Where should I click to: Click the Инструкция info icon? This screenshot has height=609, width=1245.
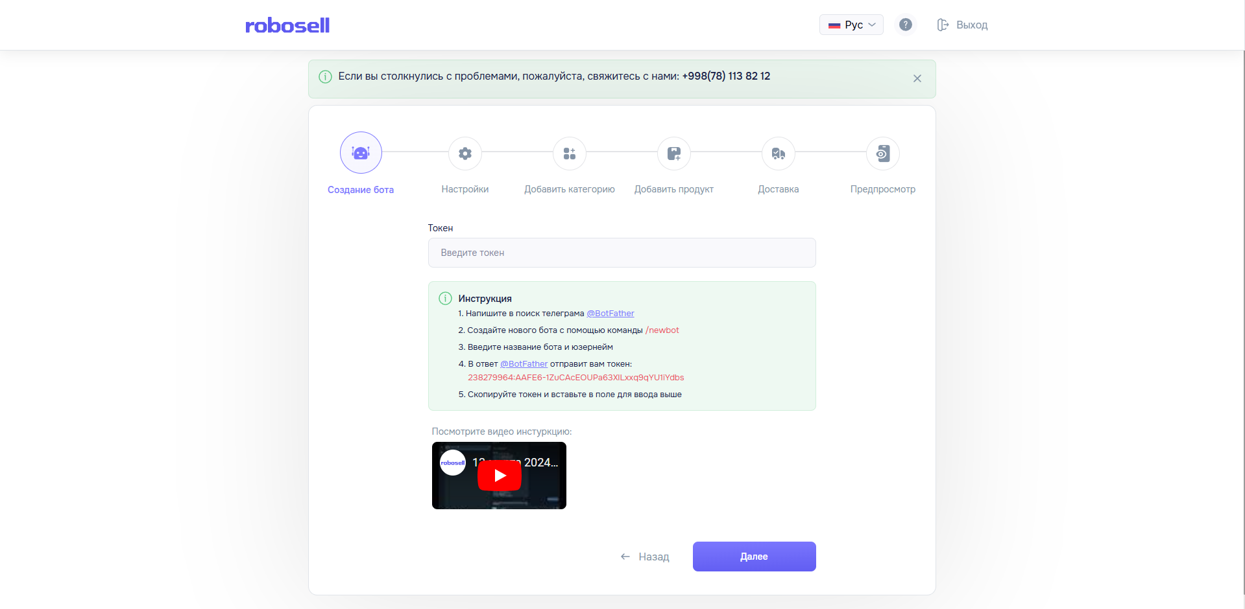pos(445,298)
